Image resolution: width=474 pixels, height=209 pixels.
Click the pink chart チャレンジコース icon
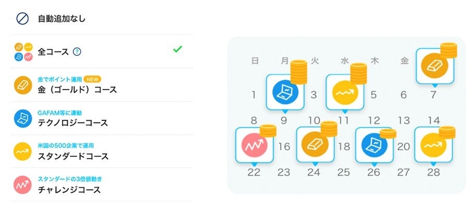pos(23,185)
